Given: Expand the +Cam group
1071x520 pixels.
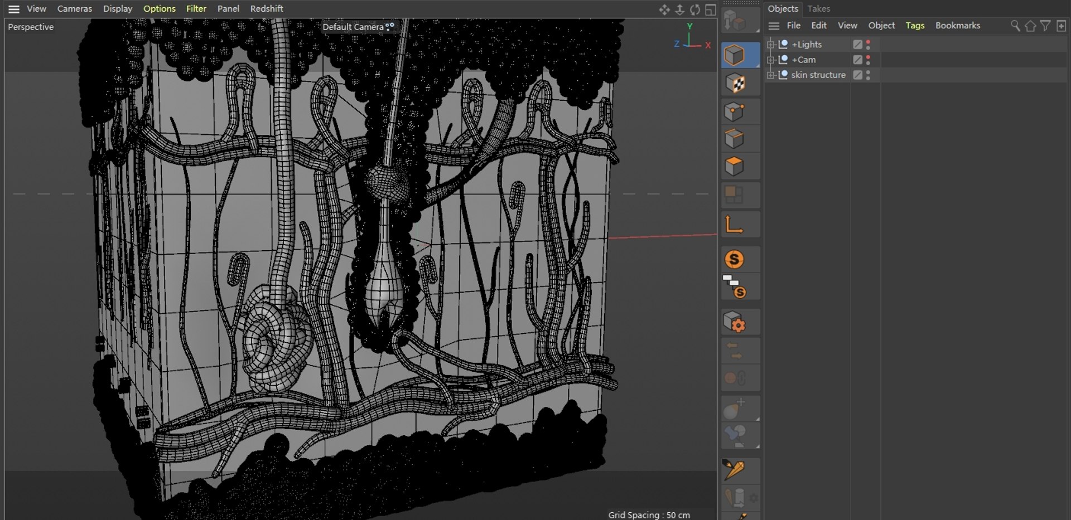Looking at the screenshot, I should tap(771, 60).
